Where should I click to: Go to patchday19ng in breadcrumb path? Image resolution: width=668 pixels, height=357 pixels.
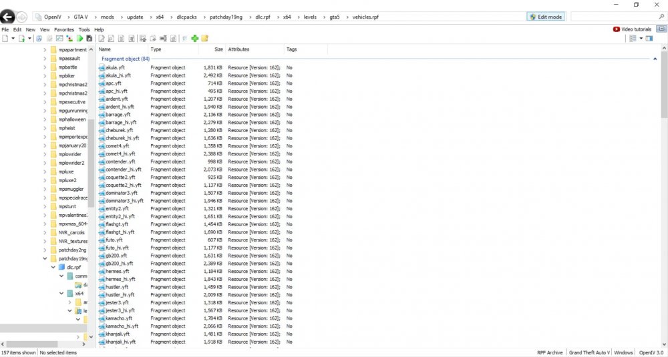[x=226, y=17]
